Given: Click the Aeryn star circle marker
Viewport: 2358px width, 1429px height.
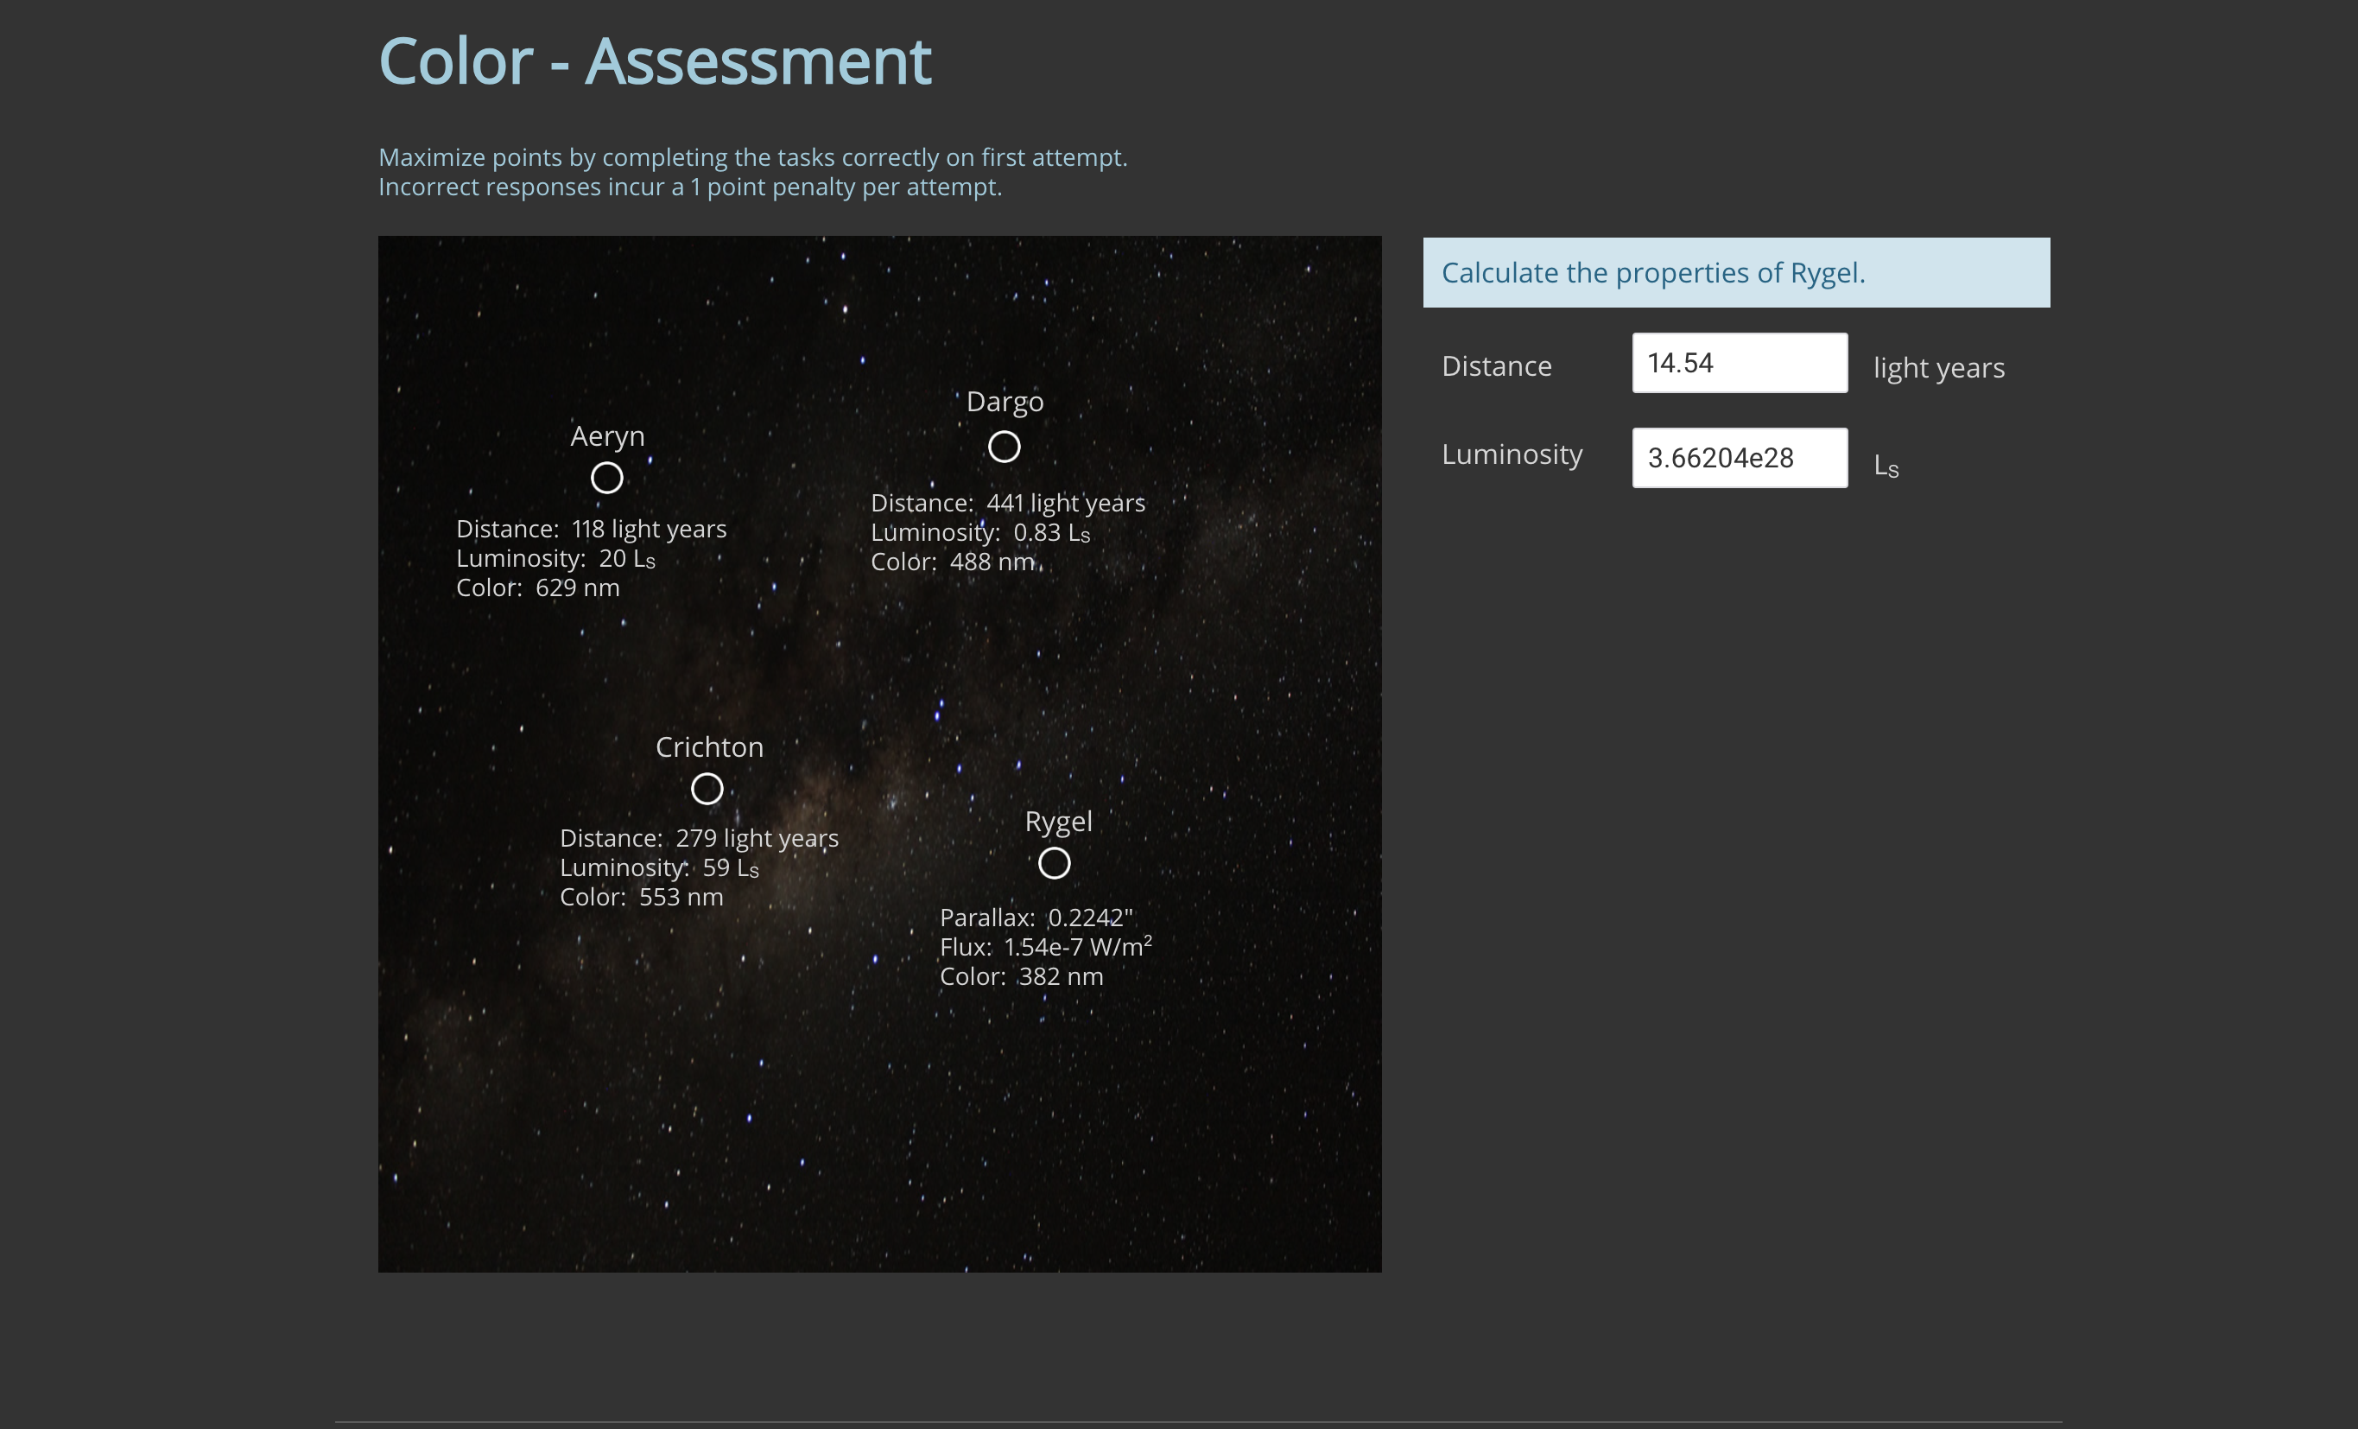Looking at the screenshot, I should point(606,478).
